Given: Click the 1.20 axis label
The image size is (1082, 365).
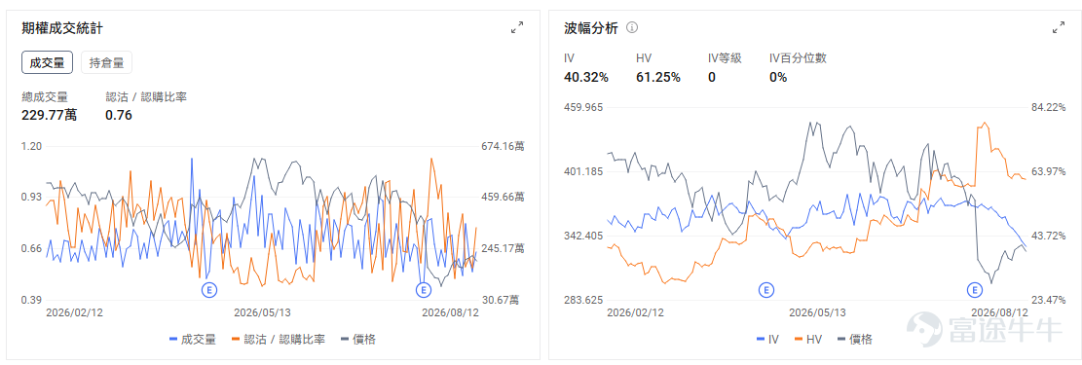Looking at the screenshot, I should [x=32, y=146].
